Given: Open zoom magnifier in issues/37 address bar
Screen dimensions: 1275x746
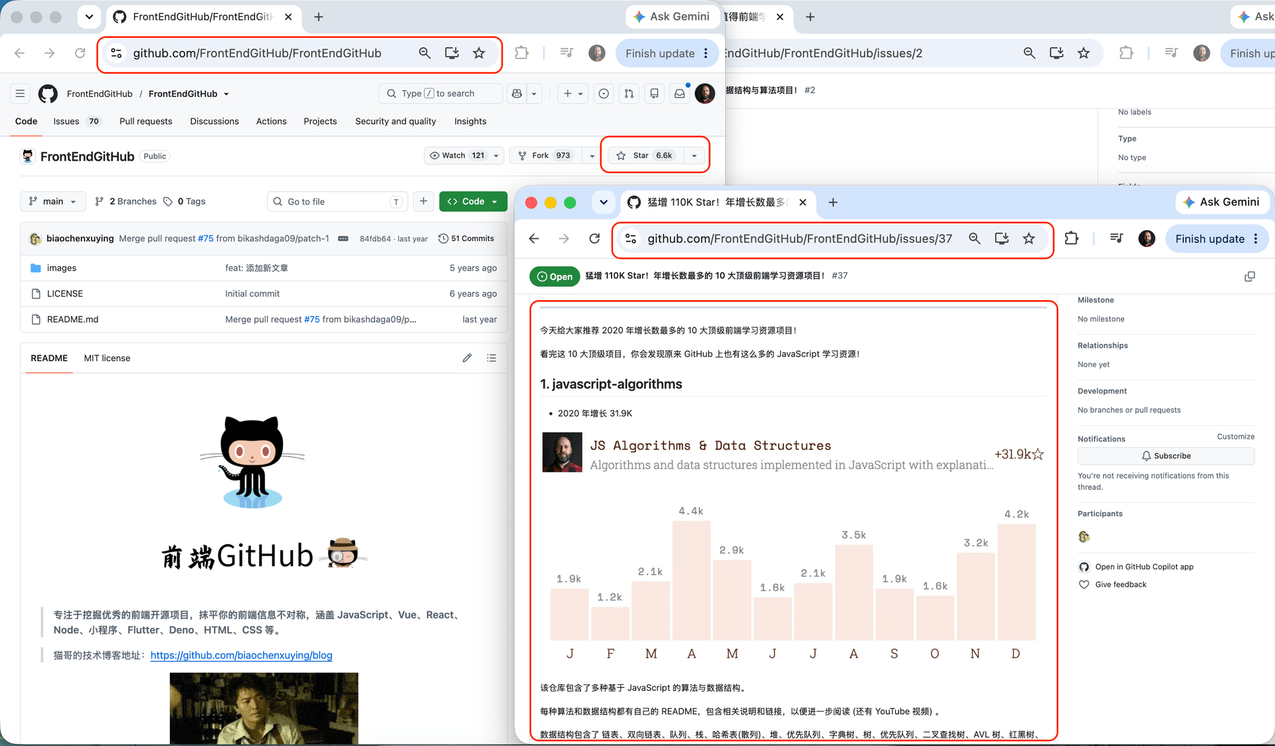Looking at the screenshot, I should point(974,239).
